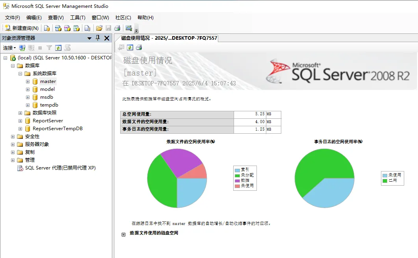Open the 编辑(E) menu
The image size is (418, 258).
pyautogui.click(x=34, y=18)
